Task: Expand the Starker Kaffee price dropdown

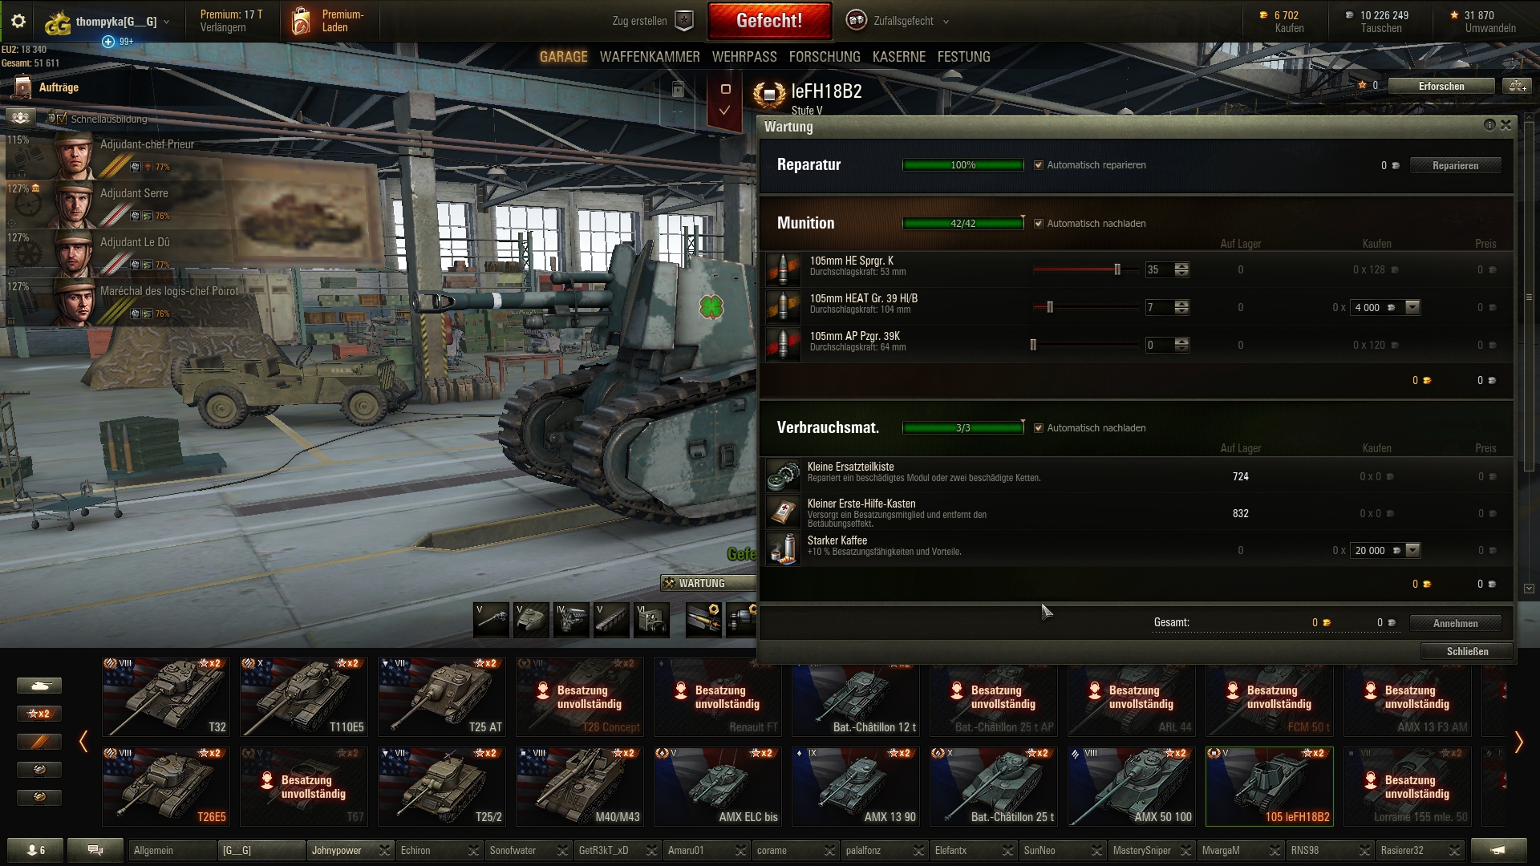Action: [x=1413, y=550]
